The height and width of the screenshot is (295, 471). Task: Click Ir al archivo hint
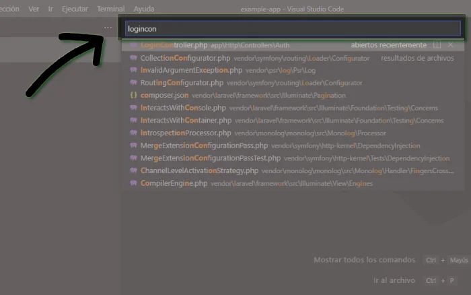click(394, 281)
